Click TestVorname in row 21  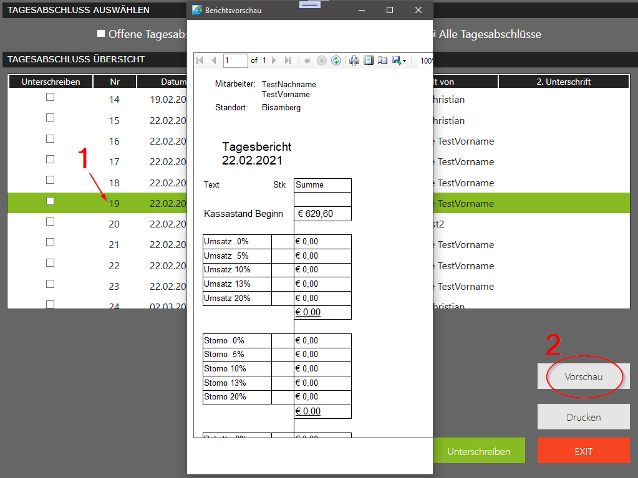click(466, 245)
